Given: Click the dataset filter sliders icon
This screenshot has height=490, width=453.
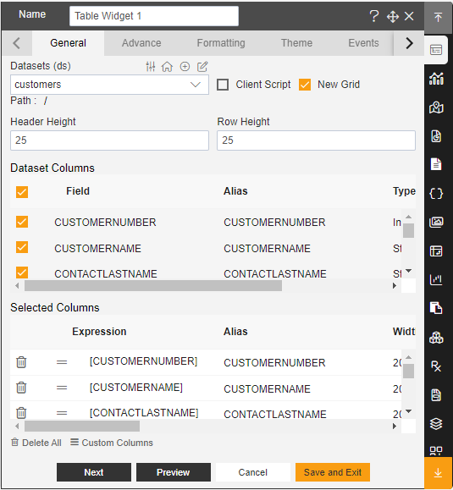Looking at the screenshot, I should (151, 67).
